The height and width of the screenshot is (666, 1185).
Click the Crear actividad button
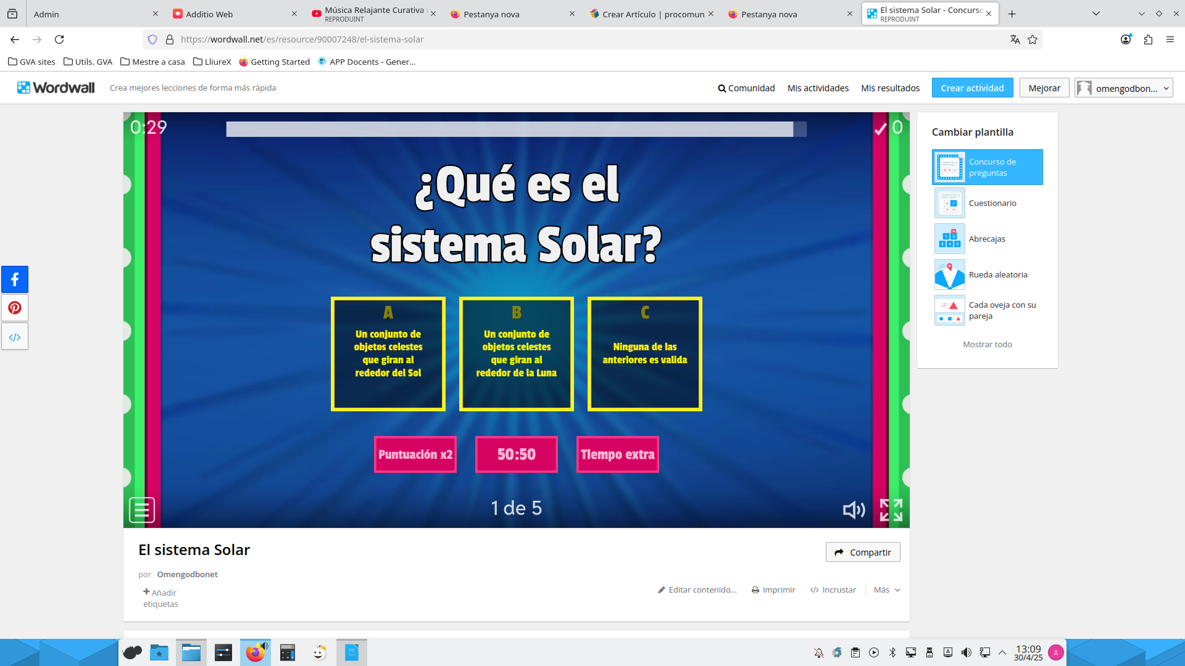tap(972, 88)
